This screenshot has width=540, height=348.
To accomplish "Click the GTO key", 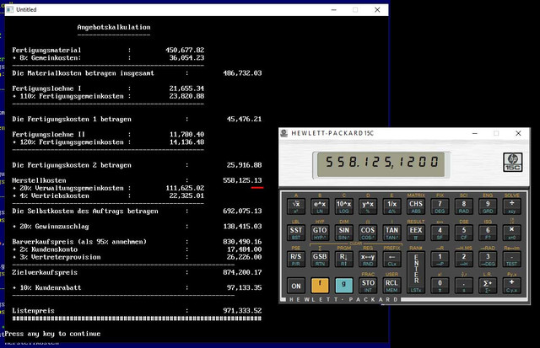I will click(x=320, y=233).
